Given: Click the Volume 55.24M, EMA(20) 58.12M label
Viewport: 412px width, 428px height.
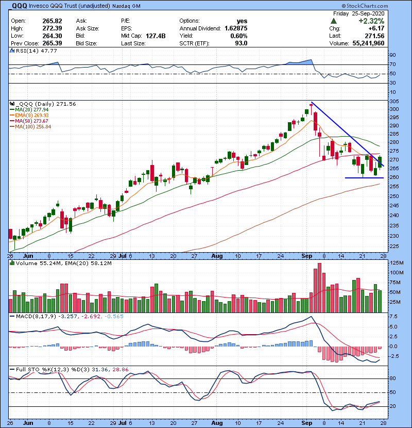Looking at the screenshot, I should pos(63,264).
